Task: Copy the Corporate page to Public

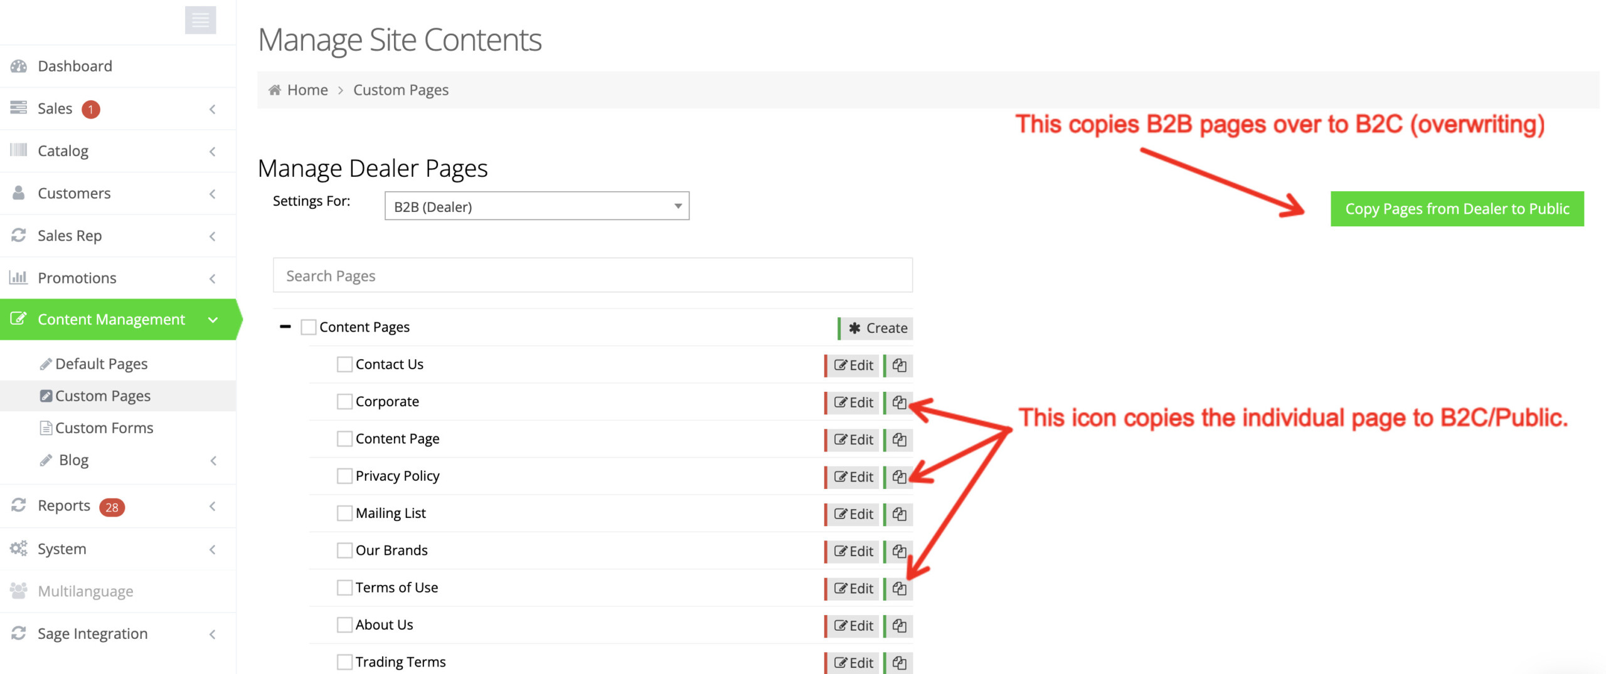Action: (899, 403)
